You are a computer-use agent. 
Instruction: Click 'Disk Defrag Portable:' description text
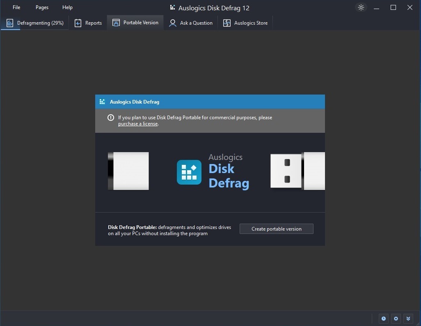(x=169, y=230)
